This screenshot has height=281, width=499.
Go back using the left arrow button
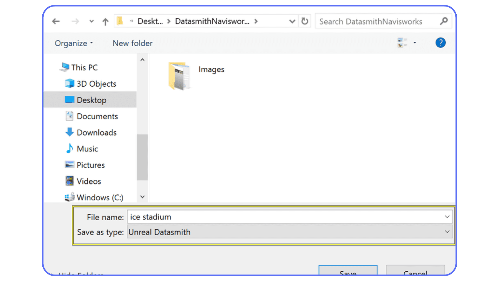tap(56, 21)
